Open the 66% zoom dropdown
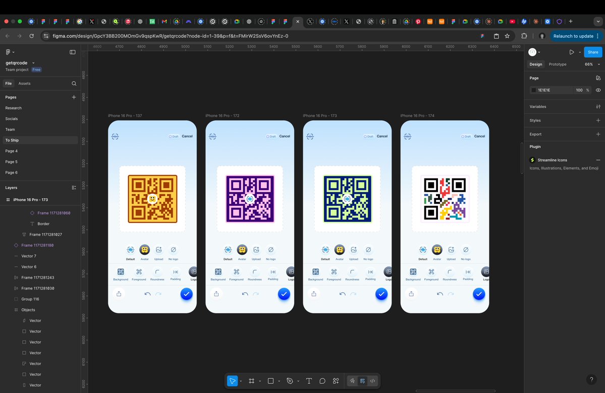The width and height of the screenshot is (605, 393). (592, 65)
